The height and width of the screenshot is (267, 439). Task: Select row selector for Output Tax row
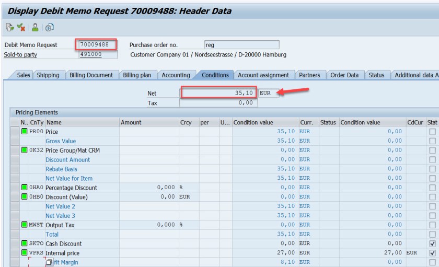[x=15, y=225]
